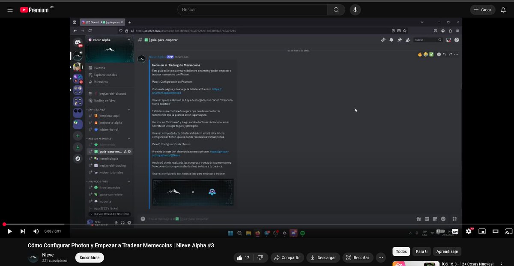Open the Nieve channel avatar
The height and width of the screenshot is (266, 514).
click(x=33, y=257)
